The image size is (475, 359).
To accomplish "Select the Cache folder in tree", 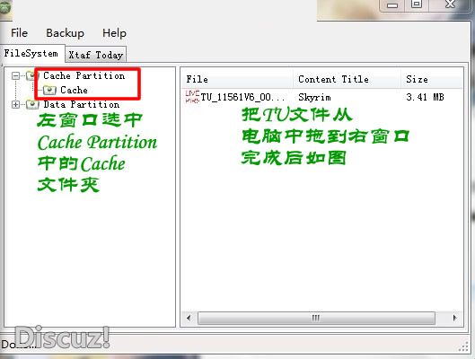I will coord(74,90).
